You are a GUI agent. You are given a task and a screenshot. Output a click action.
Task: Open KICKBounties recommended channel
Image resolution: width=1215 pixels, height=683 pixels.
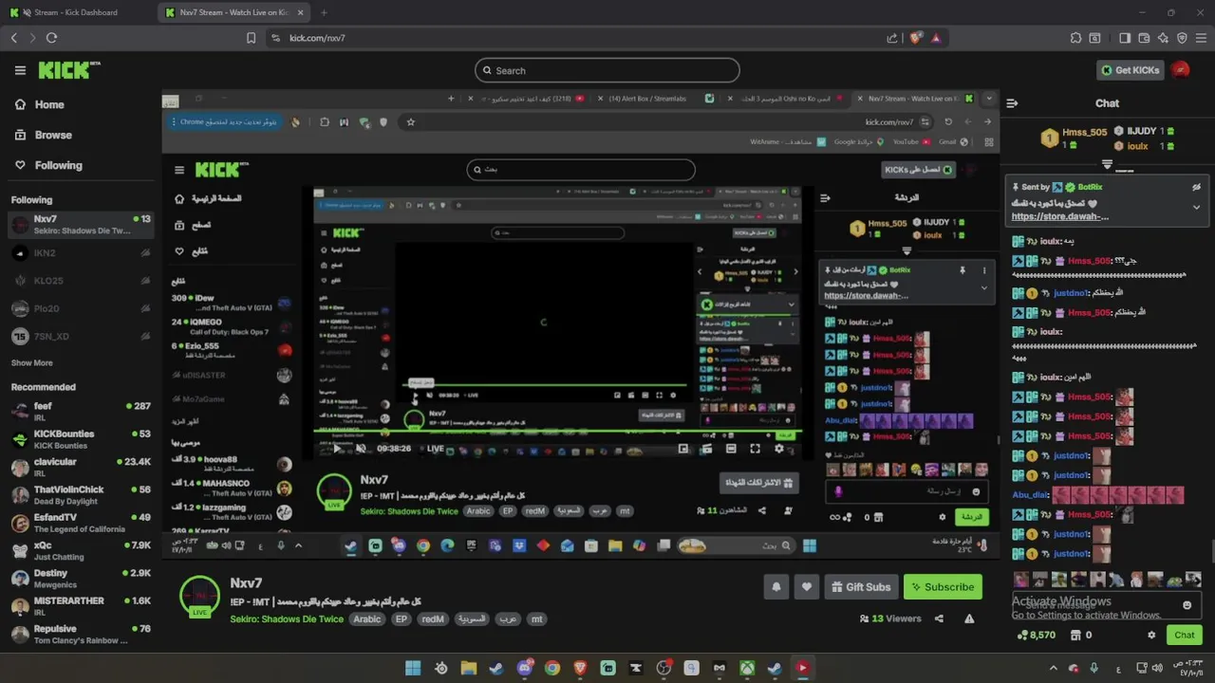coord(80,439)
